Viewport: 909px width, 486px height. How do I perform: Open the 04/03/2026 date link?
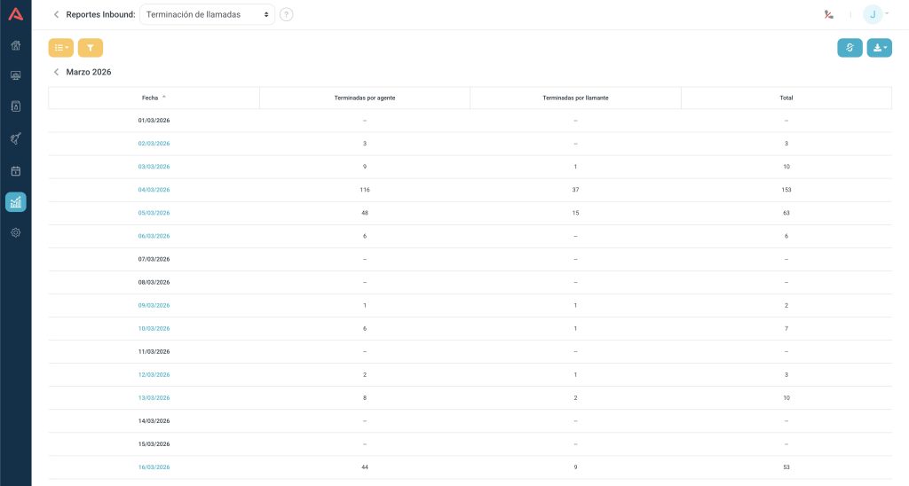pos(154,190)
